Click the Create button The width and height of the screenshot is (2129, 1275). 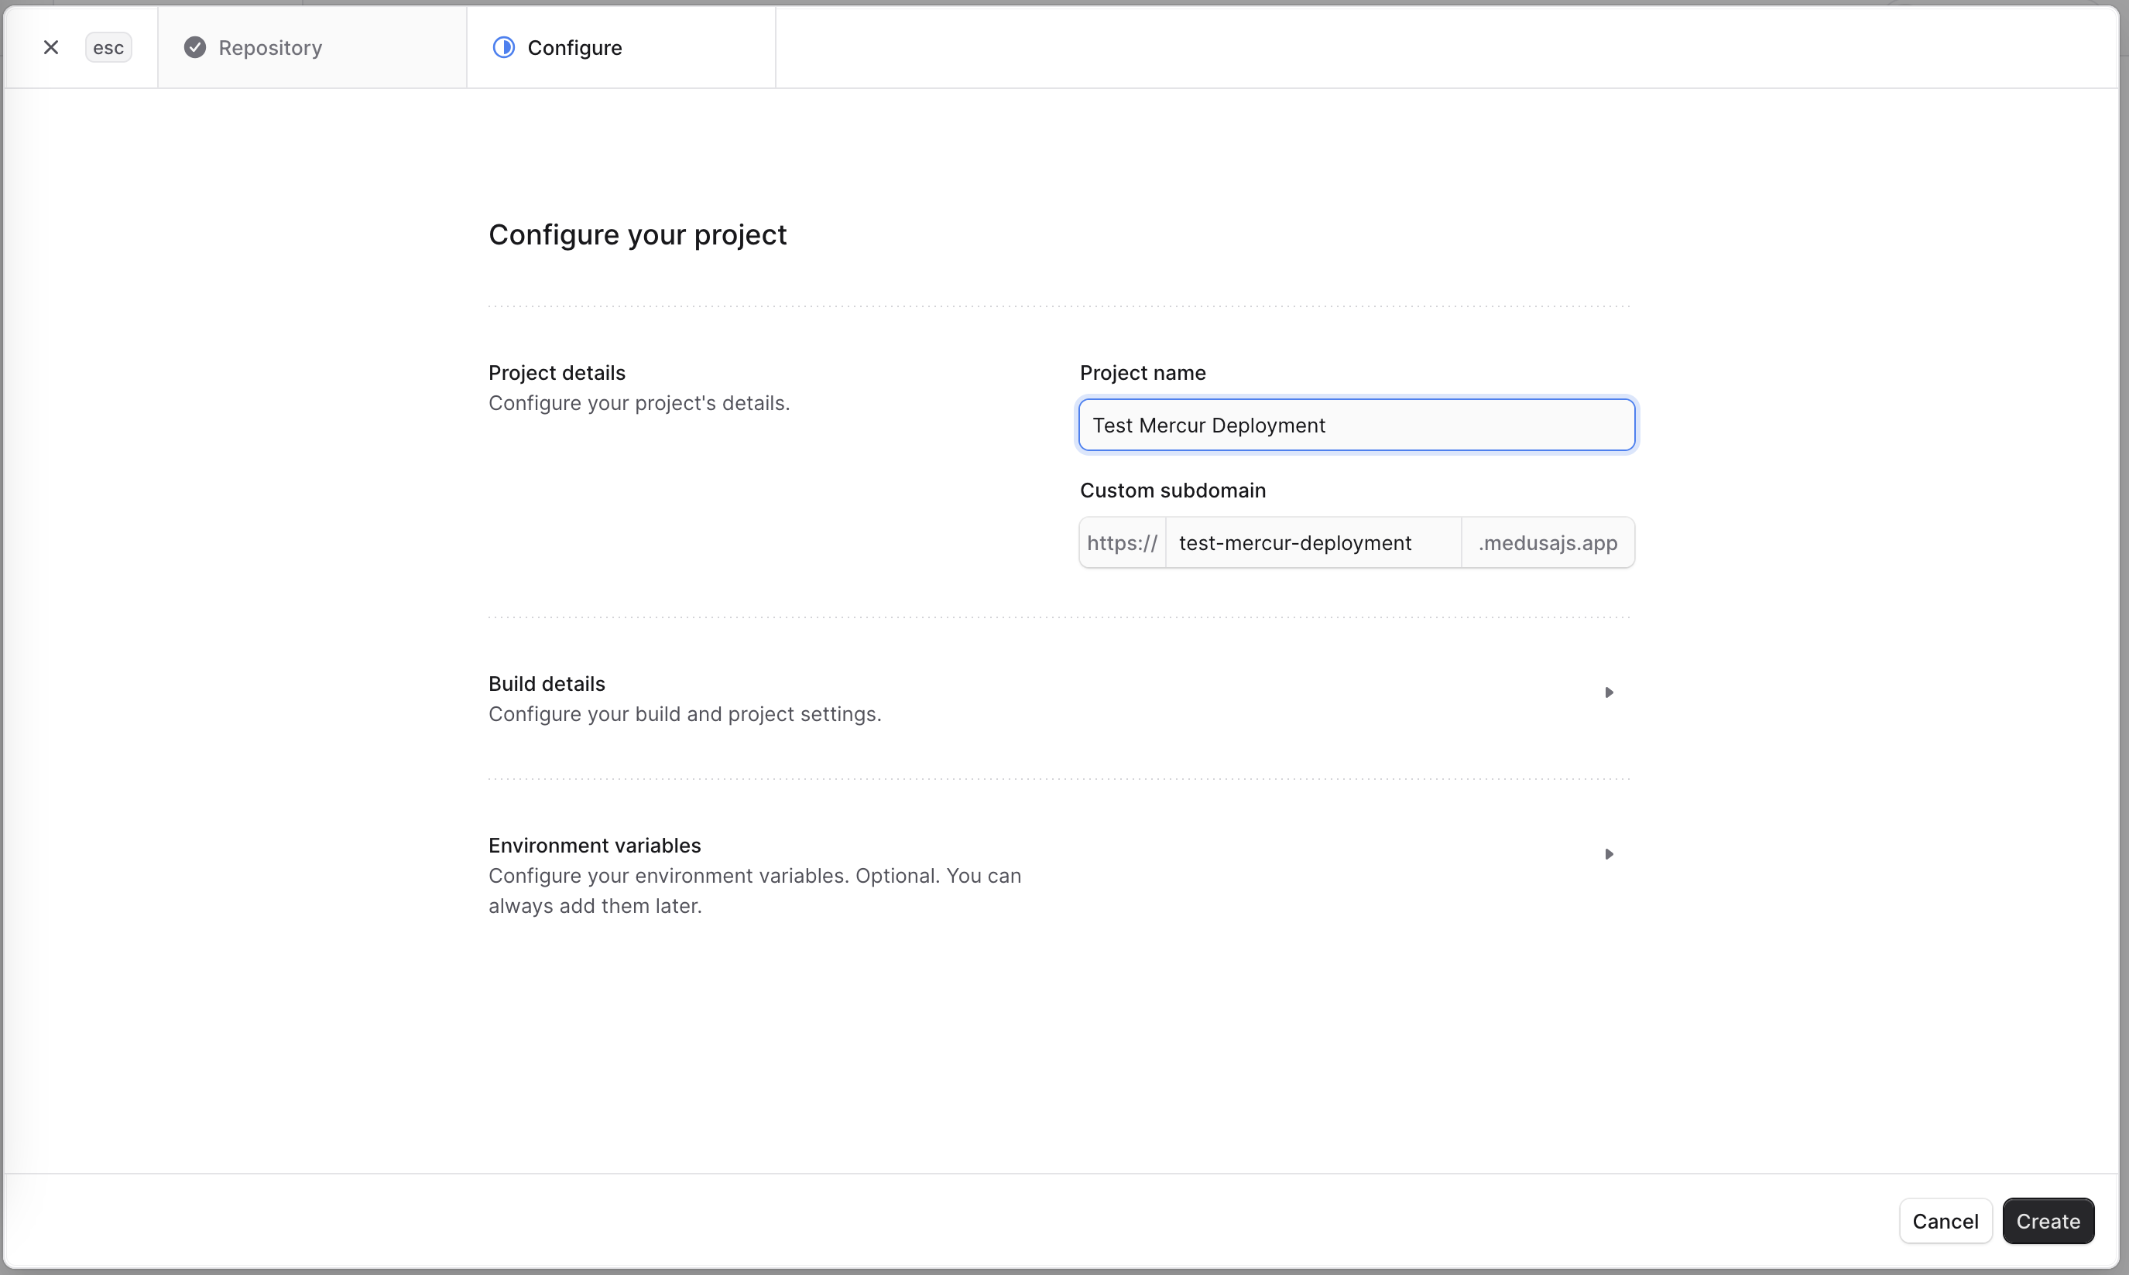tap(2048, 1221)
